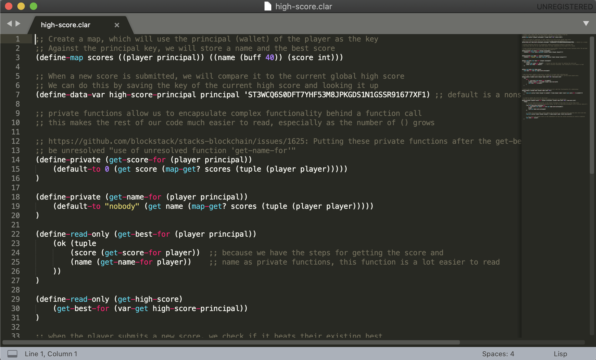Click 'get-high-score' on line 29

(x=148, y=299)
